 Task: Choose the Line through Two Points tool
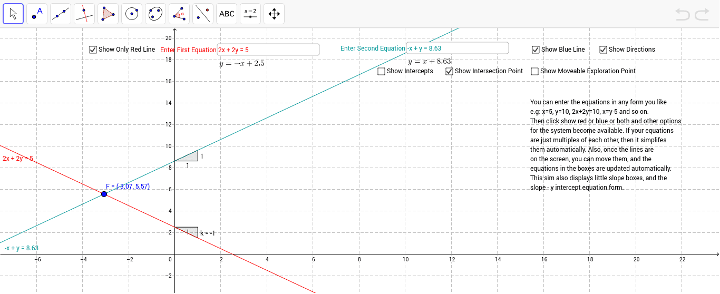[61, 14]
